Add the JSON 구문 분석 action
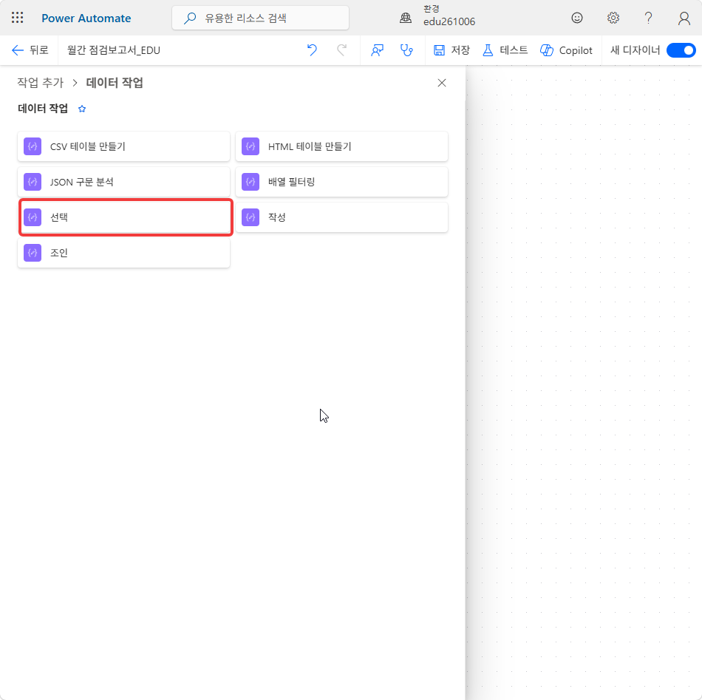 click(x=123, y=182)
